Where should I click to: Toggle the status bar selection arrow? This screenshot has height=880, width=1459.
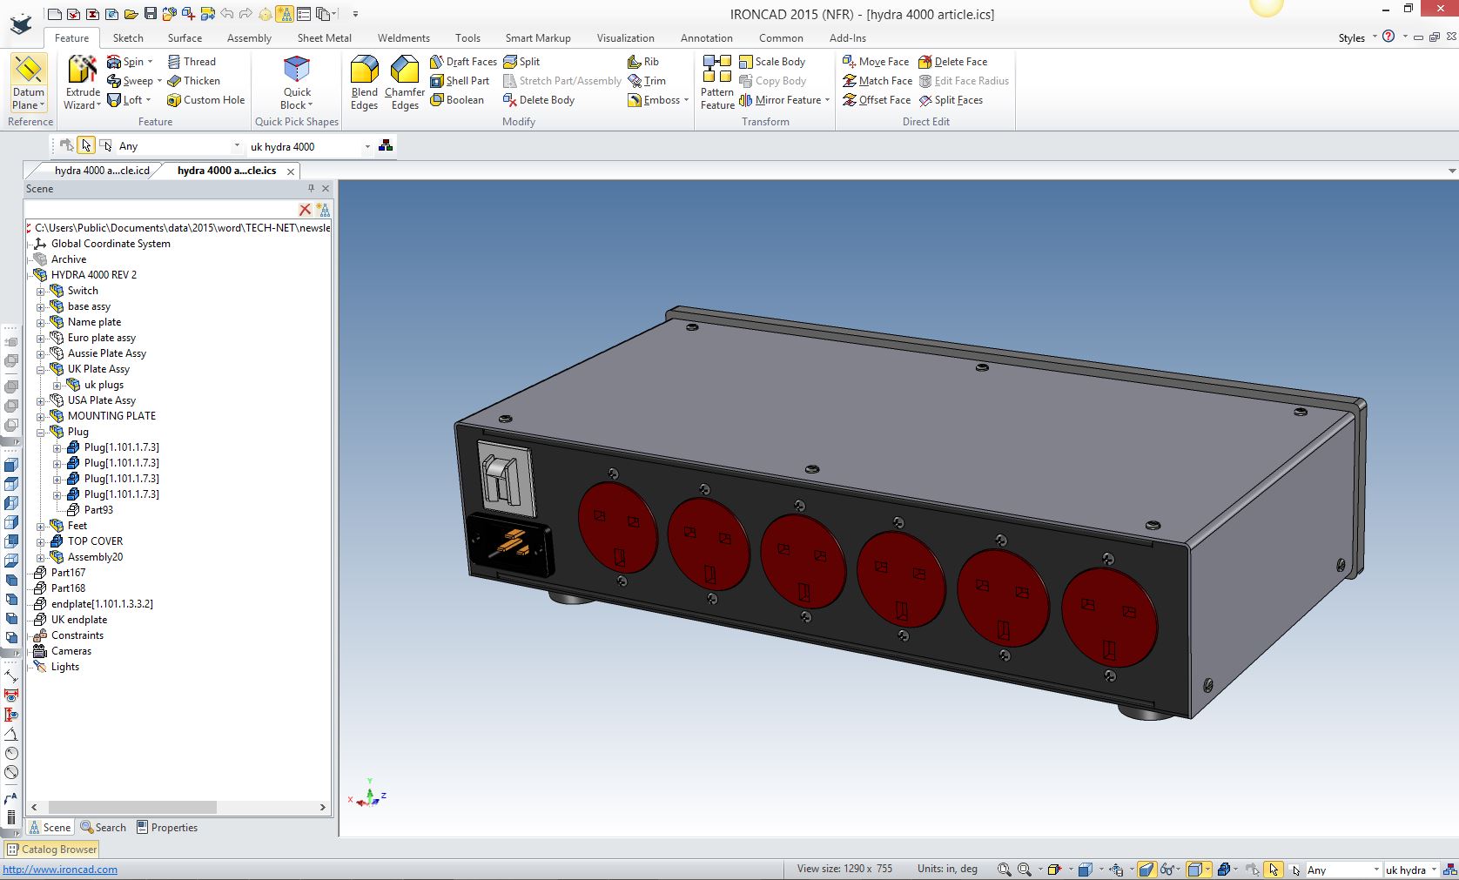[x=1274, y=869]
